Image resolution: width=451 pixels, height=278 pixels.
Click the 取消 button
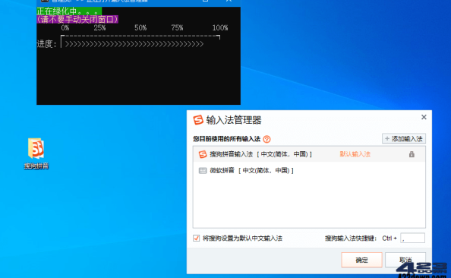pyautogui.click(x=405, y=260)
